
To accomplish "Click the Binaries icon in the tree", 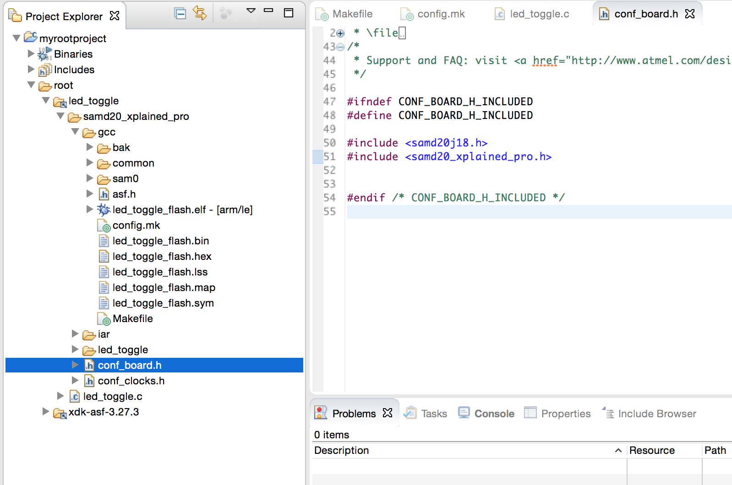I will click(x=44, y=54).
